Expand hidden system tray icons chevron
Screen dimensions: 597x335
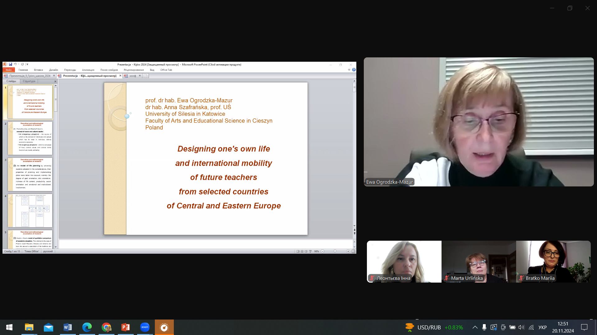[475, 327]
